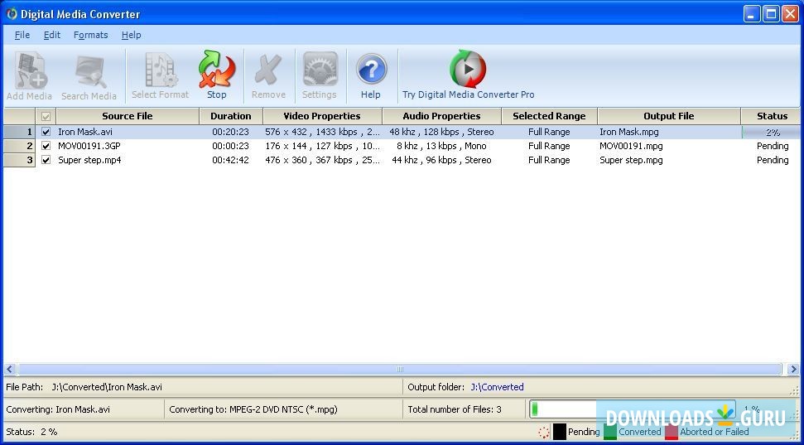Click the spinning busy indicator icon
The image size is (804, 445).
pyautogui.click(x=544, y=433)
